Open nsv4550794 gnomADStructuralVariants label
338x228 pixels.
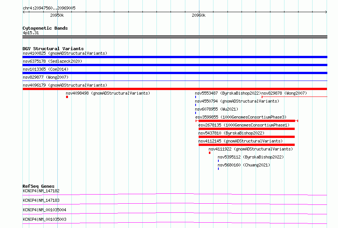[x=237, y=101]
